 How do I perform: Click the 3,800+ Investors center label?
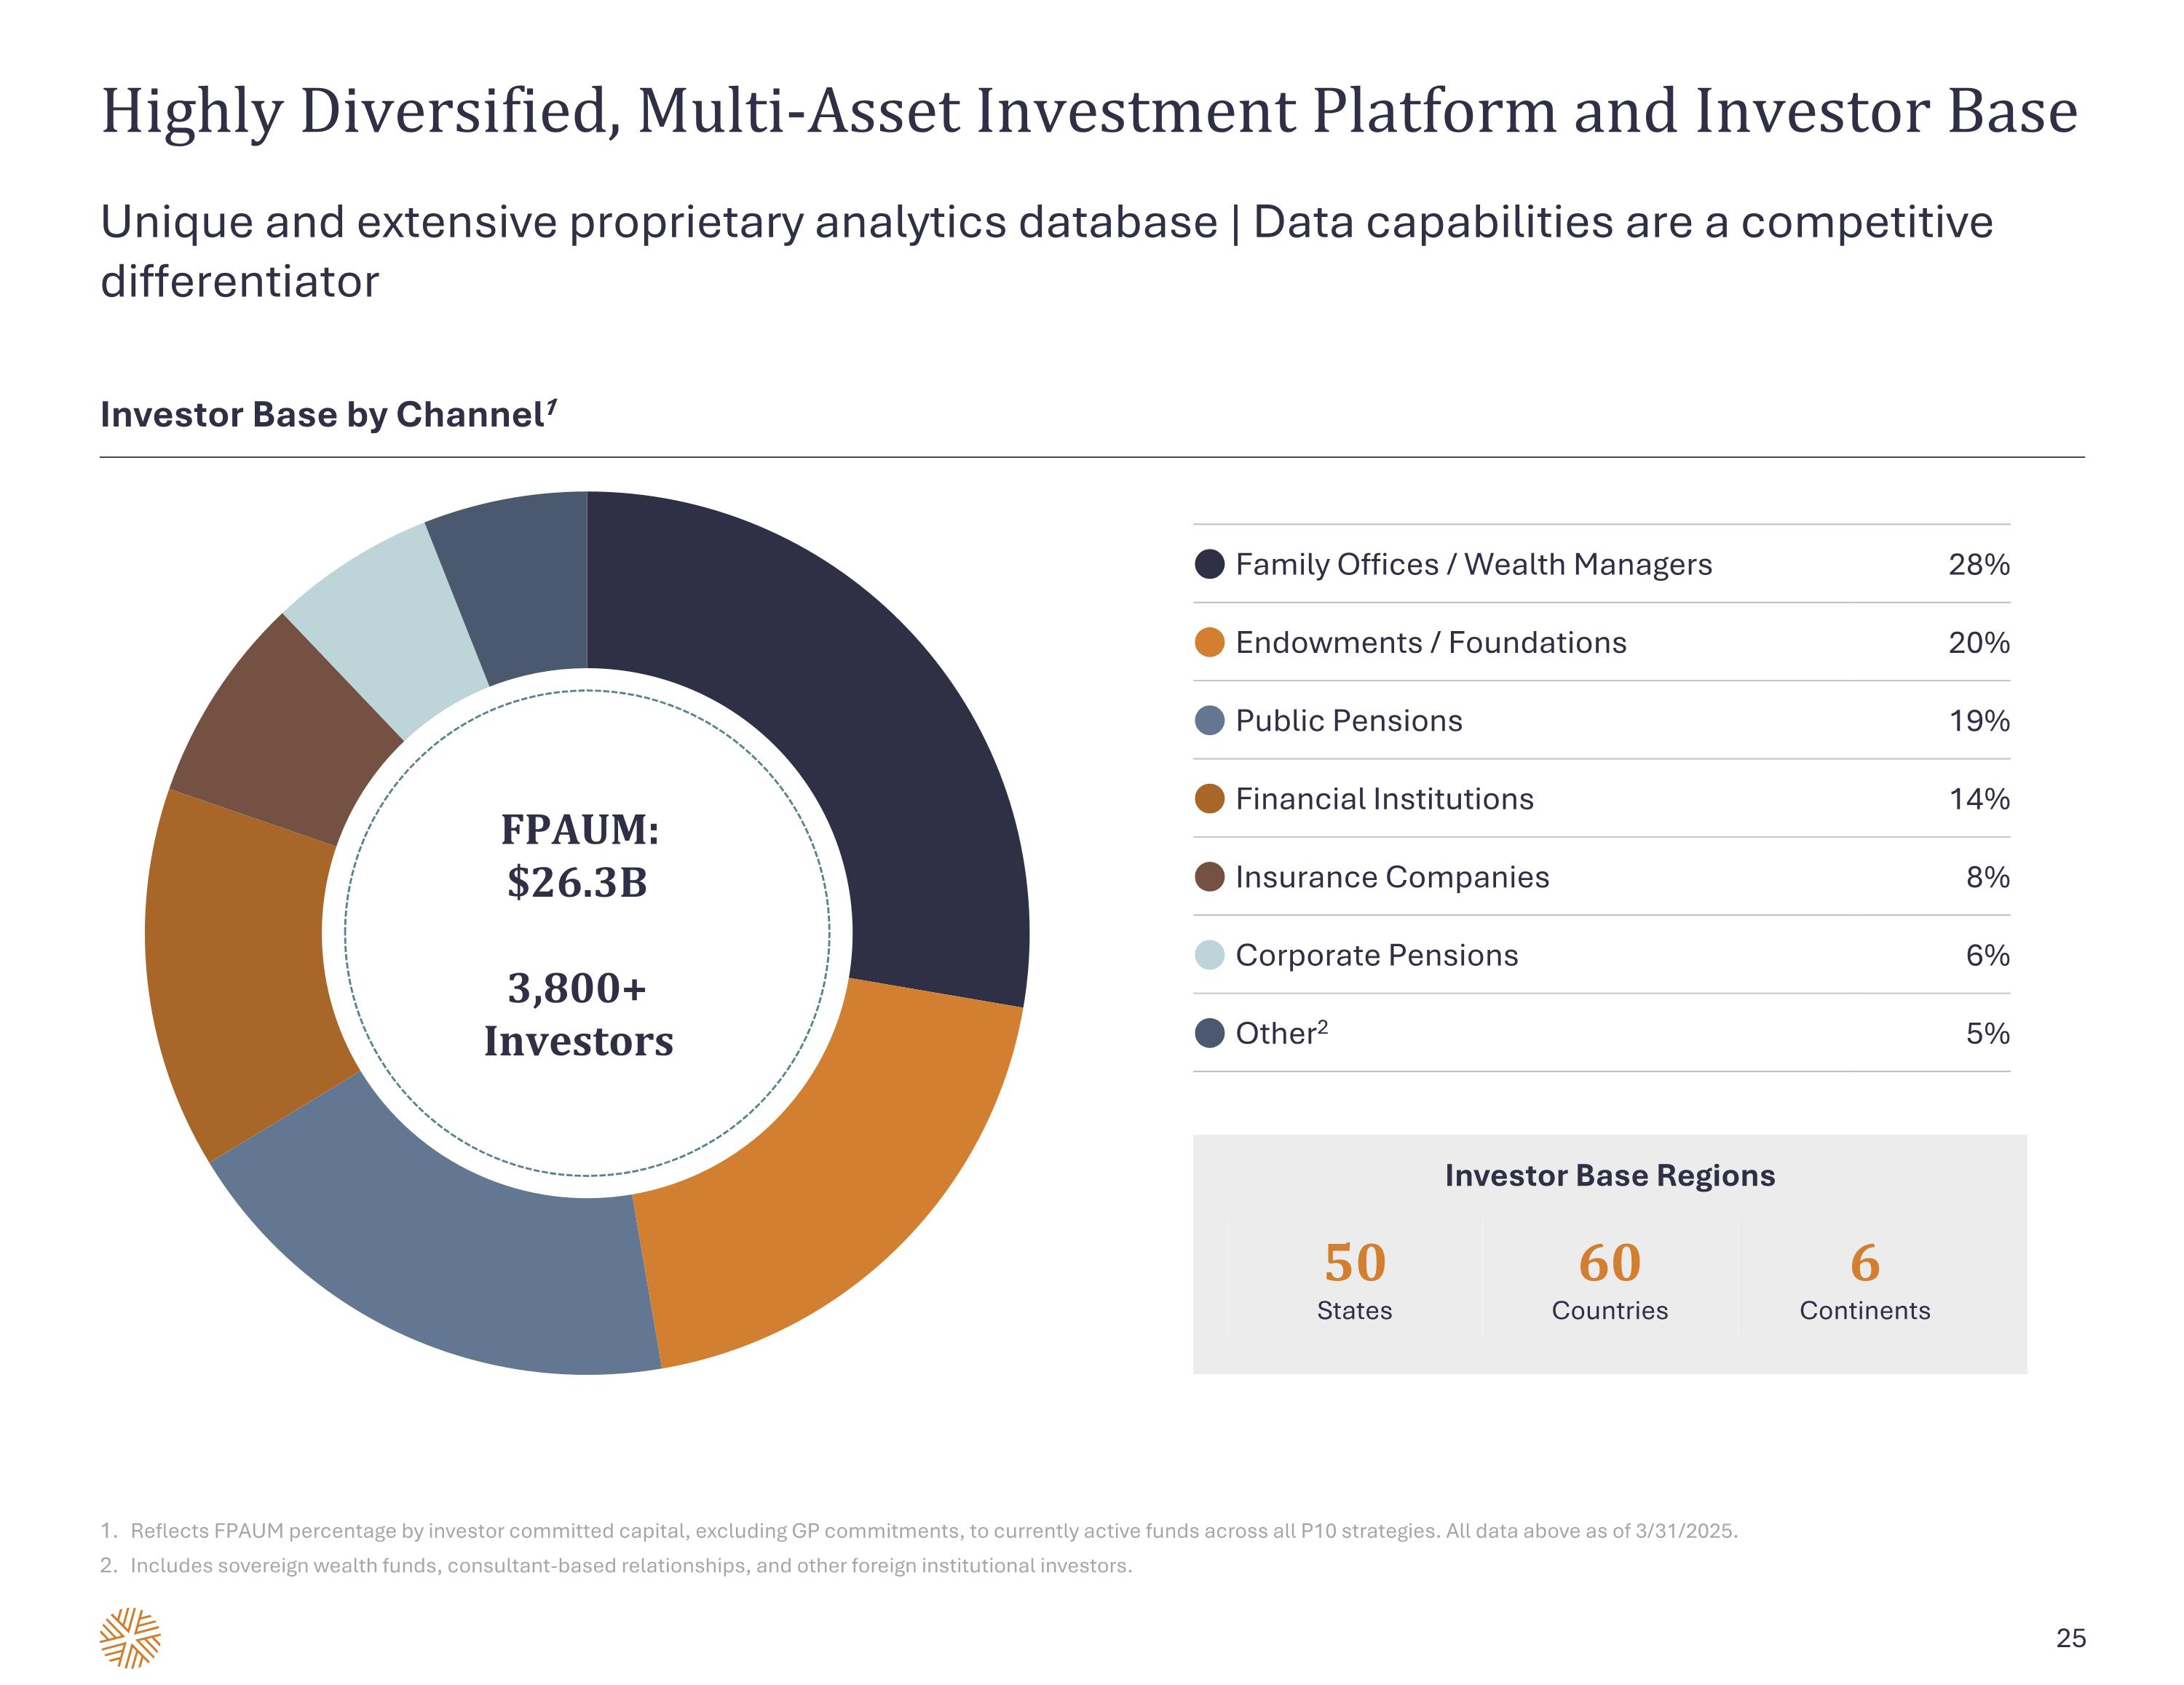point(578,1014)
